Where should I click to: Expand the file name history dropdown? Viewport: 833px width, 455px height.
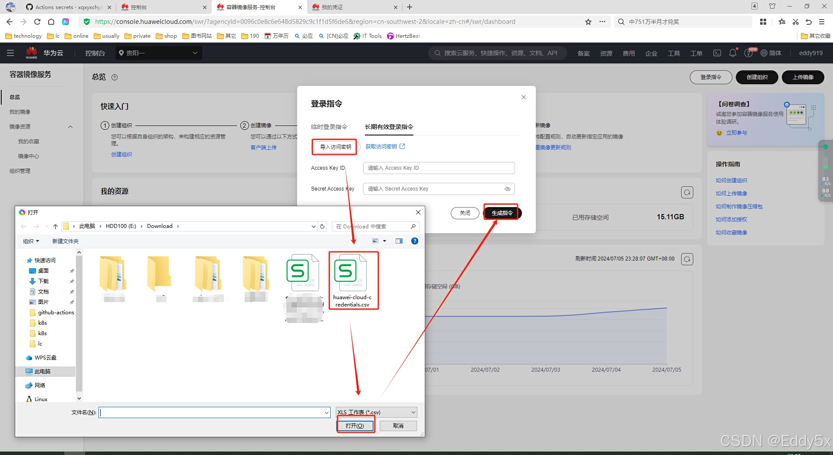[327, 412]
